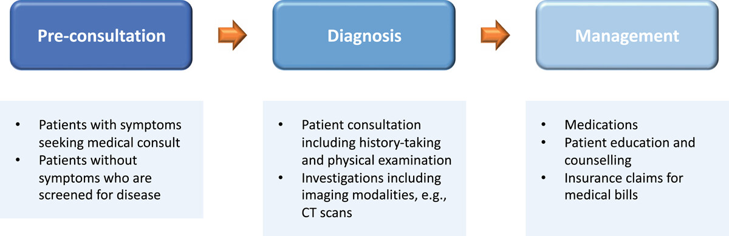The height and width of the screenshot is (236, 729).
Task: Click the 'Medications' bullet item
Action: [x=601, y=124]
